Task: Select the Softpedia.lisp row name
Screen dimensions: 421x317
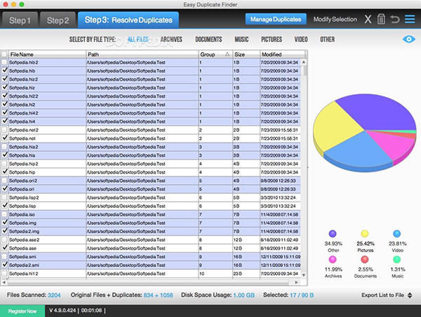Action: point(22,206)
